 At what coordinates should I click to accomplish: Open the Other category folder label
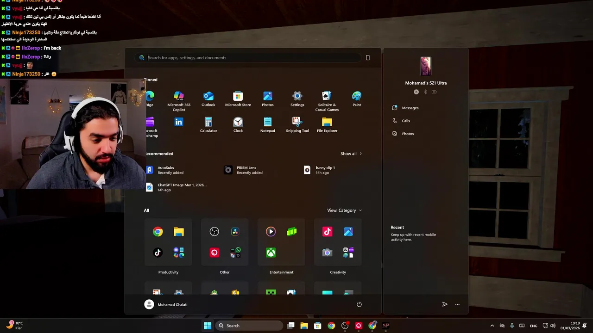pos(225,272)
